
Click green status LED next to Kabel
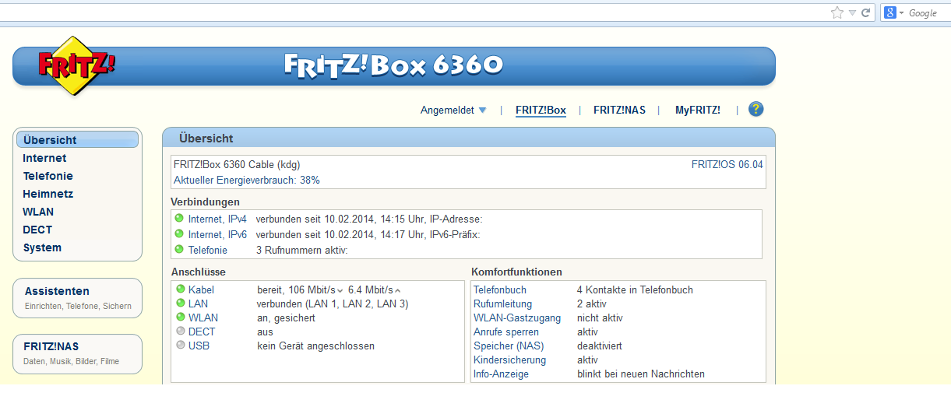click(x=181, y=289)
